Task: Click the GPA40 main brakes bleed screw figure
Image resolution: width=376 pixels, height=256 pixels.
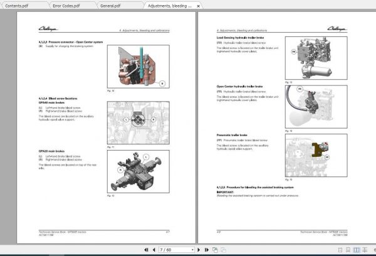Action: (x=138, y=123)
